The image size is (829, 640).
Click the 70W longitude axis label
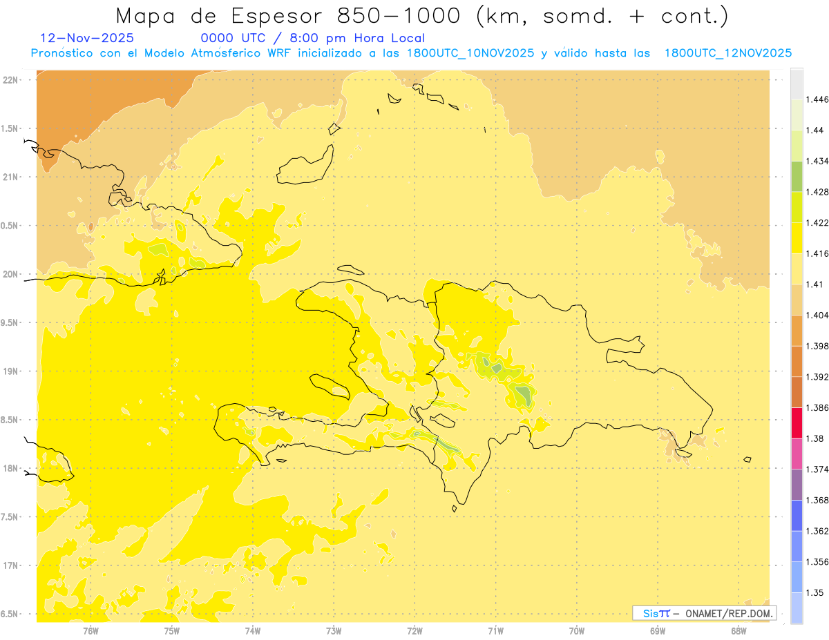tap(577, 630)
